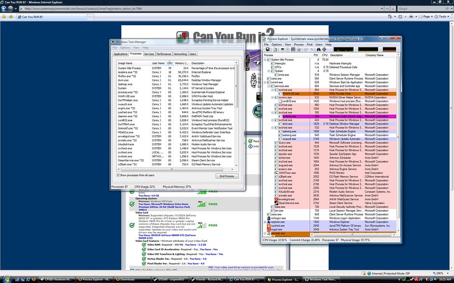The height and width of the screenshot is (283, 454).
Task: Sort by CPU column in Task Manager
Action: pyautogui.click(x=170, y=63)
